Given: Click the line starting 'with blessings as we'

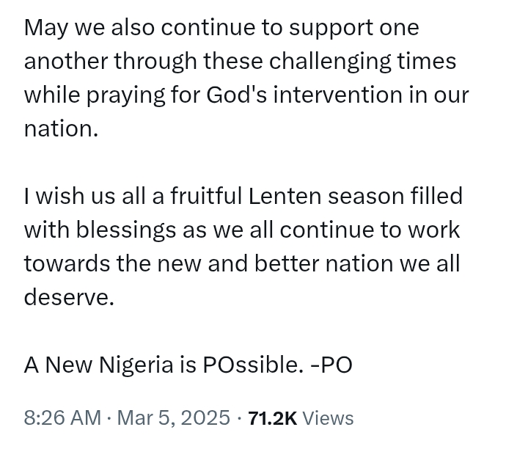Looking at the screenshot, I should tap(242, 230).
